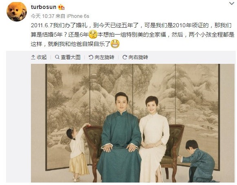The width and height of the screenshot is (237, 185).
Task: Click the iPhone 6s source link
Action: tap(78, 16)
